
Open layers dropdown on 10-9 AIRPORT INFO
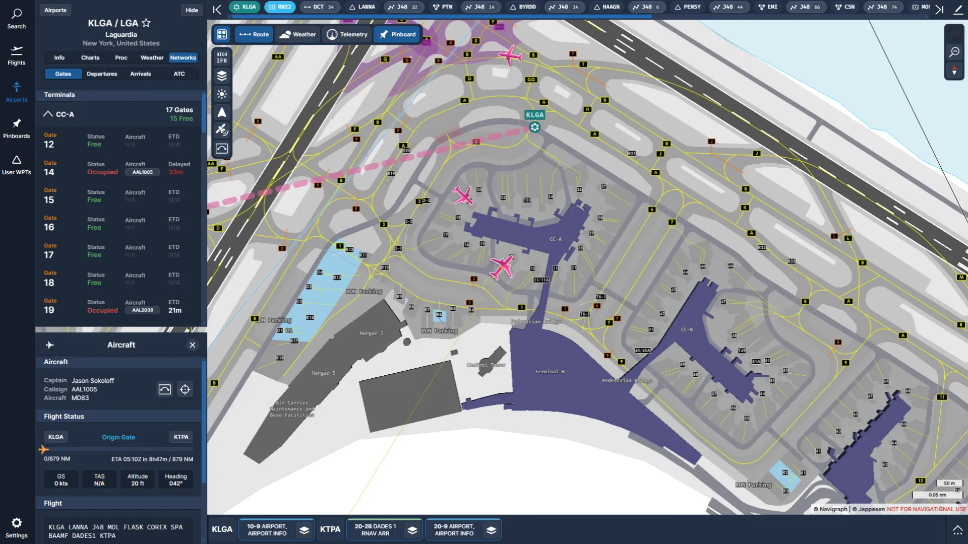(304, 529)
